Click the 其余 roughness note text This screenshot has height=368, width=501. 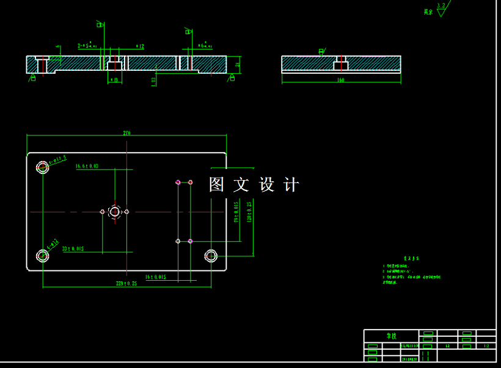pos(428,12)
